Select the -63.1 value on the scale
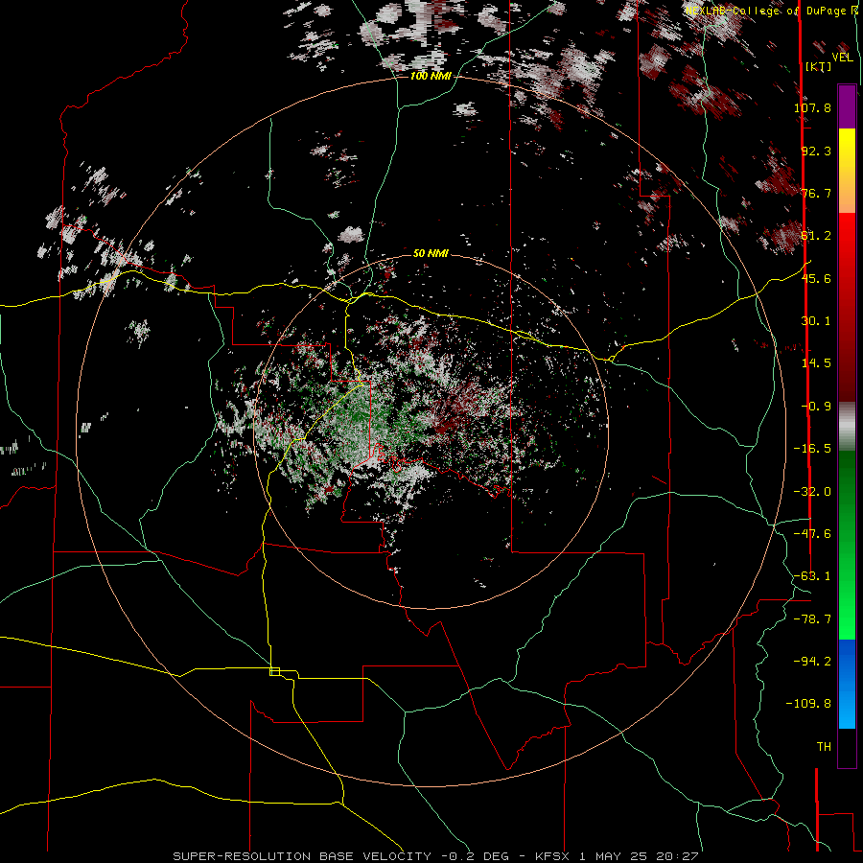 812,576
